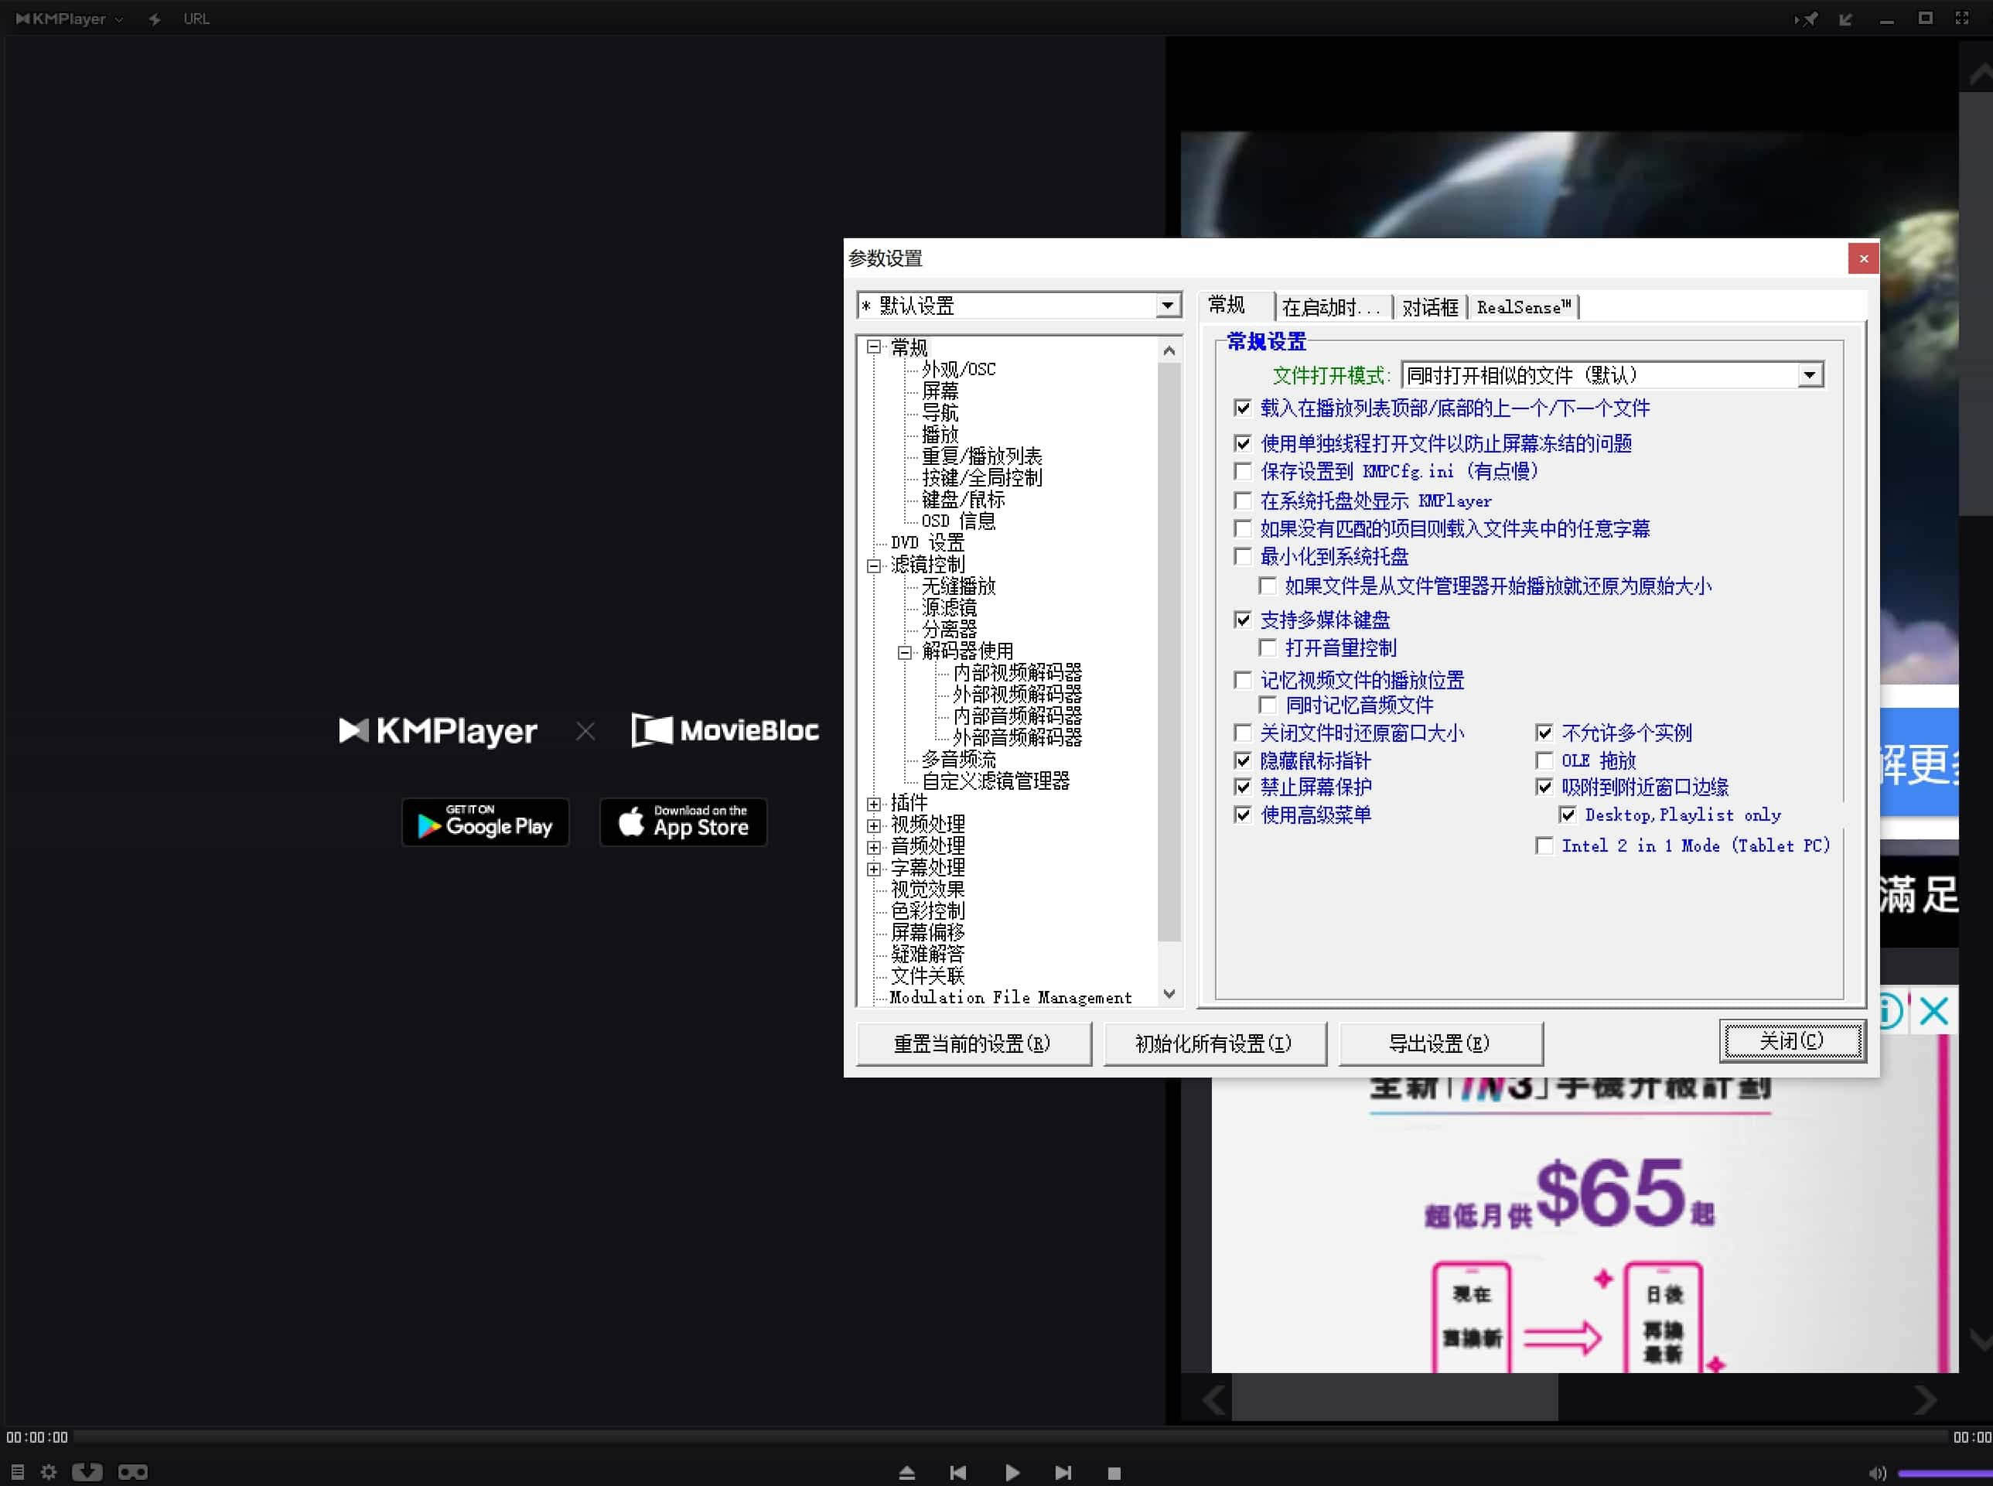Collapse the 常规 tree node
This screenshot has width=1993, height=1486.
(873, 347)
